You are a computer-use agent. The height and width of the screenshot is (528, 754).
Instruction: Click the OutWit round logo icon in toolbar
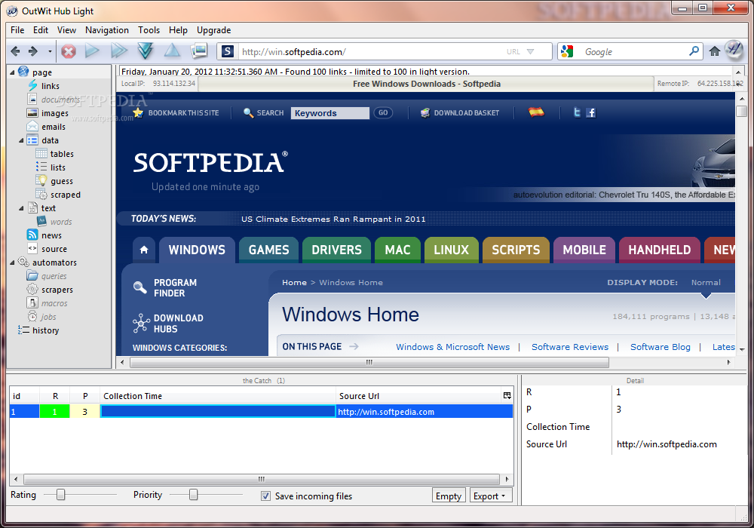pos(734,49)
